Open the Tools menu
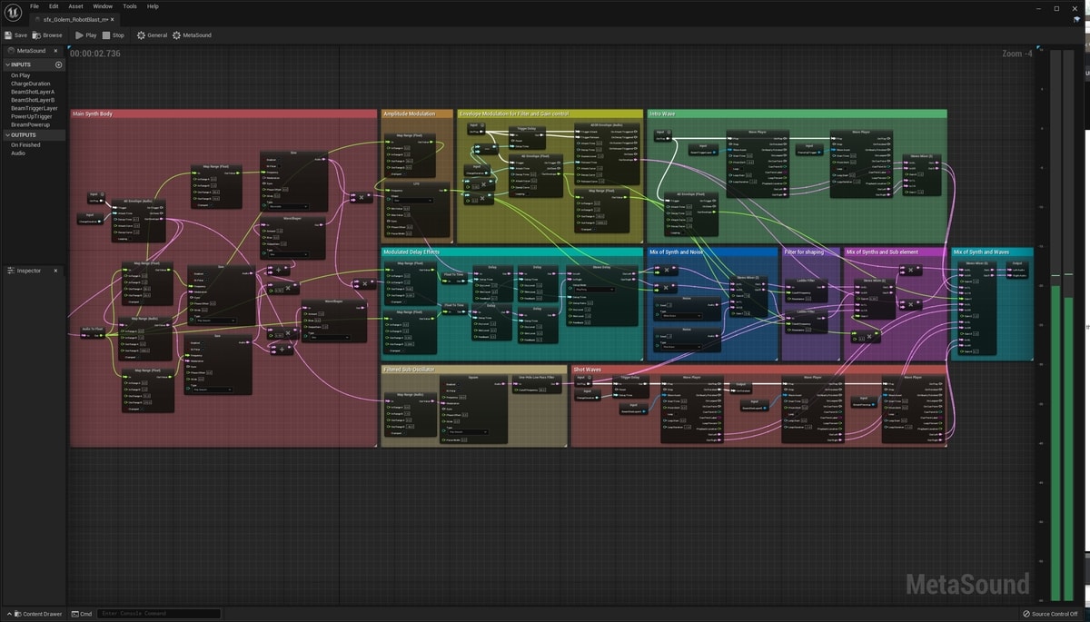 [130, 6]
